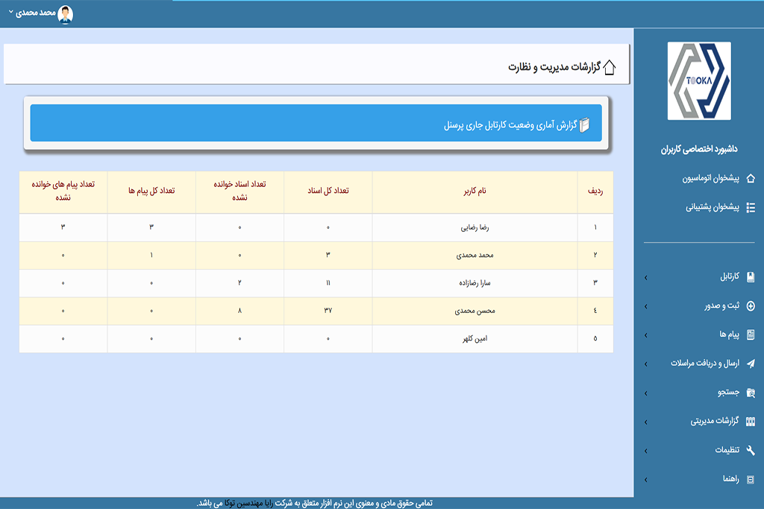Image resolution: width=764 pixels, height=509 pixels.
Task: Click the list icon beside پیشخوان پشتیبانی
Action: coord(751,208)
